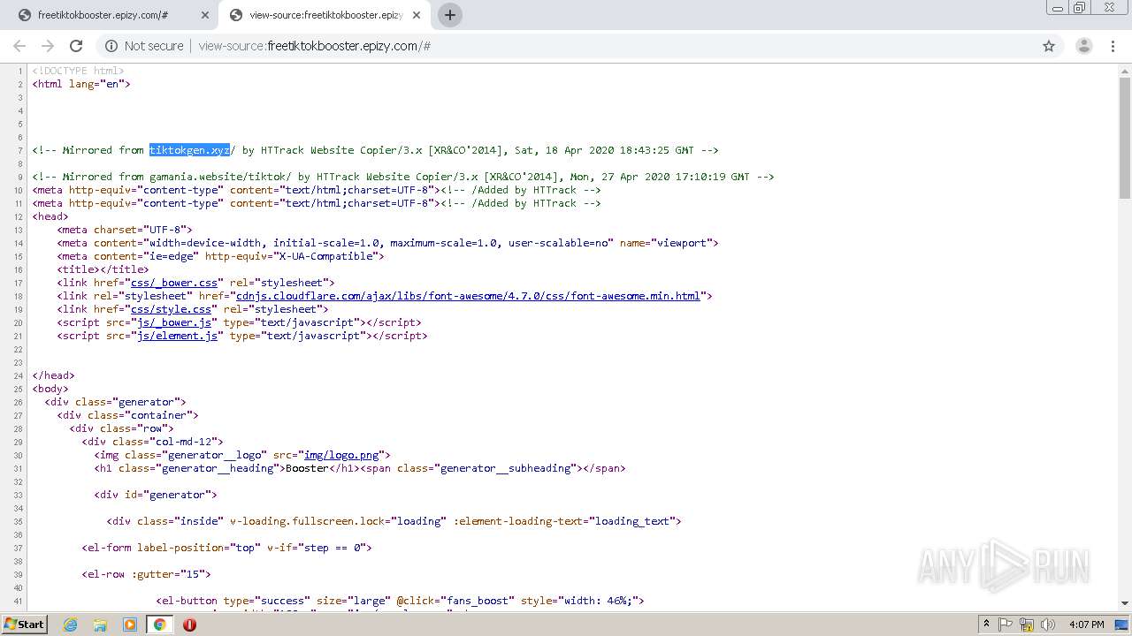Click the <!DOCTYPE html> line
Viewport: 1132px width, 636px height.
click(78, 71)
